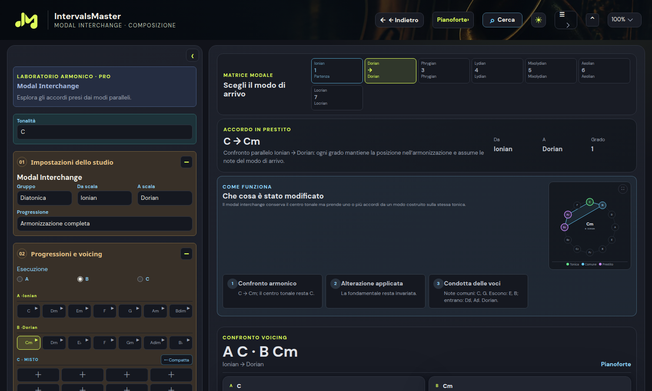
Task: Collapse the Progressioni e voicing section
Action: coord(186,254)
